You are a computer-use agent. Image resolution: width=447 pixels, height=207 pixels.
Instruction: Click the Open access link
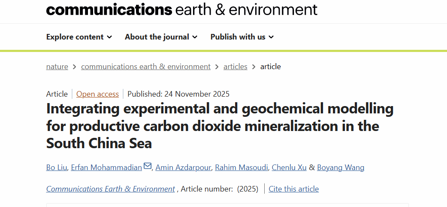[97, 94]
